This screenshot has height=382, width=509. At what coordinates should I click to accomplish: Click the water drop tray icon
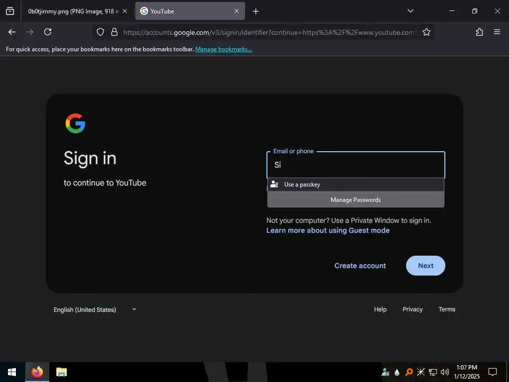click(x=397, y=372)
